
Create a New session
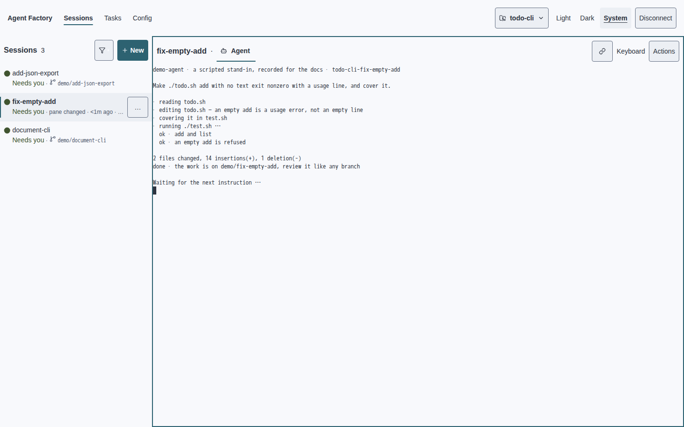(x=133, y=50)
